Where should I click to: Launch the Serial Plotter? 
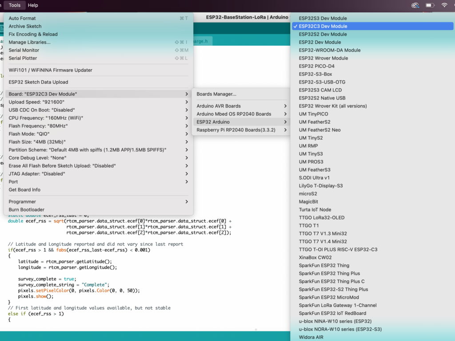[x=98, y=58]
